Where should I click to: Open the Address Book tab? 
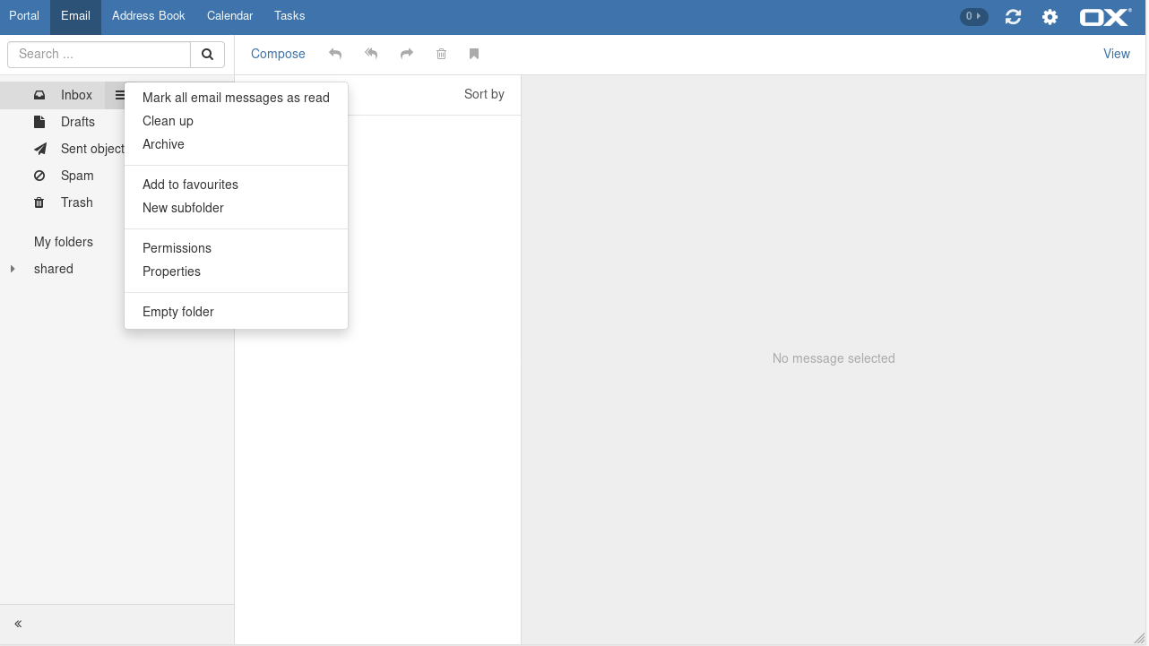pos(149,16)
